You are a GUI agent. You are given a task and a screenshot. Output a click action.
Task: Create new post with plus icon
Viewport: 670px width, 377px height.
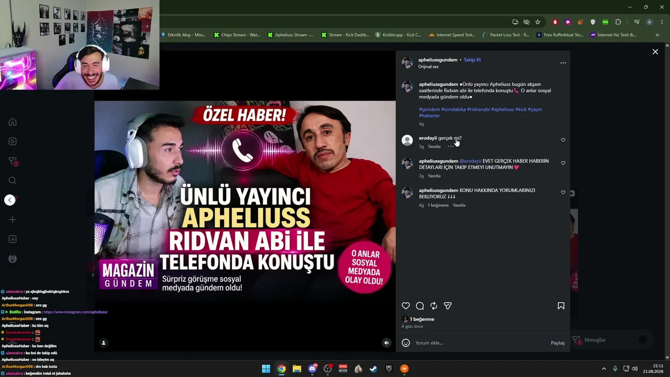click(13, 220)
